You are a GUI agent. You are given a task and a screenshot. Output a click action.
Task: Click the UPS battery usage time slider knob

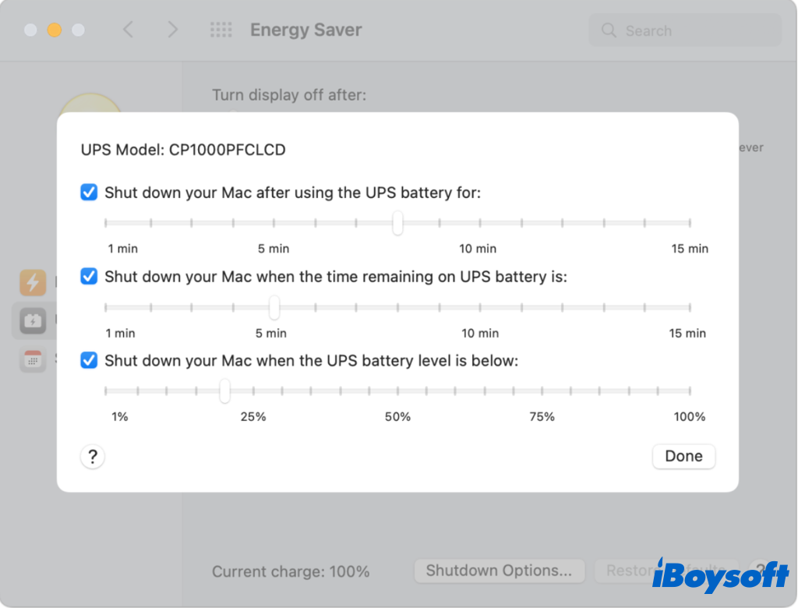pyautogui.click(x=397, y=223)
